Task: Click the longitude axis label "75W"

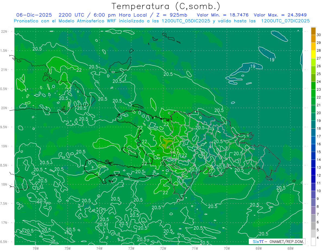Action: 68,248
